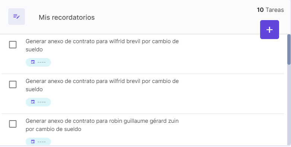Screen dimensions: 291x147
Task: Click the 10 Tareas counter
Action: [x=270, y=10]
